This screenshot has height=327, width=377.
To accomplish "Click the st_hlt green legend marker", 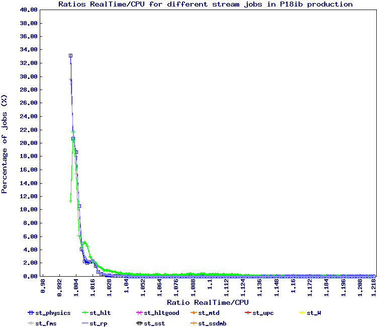I will (85, 313).
